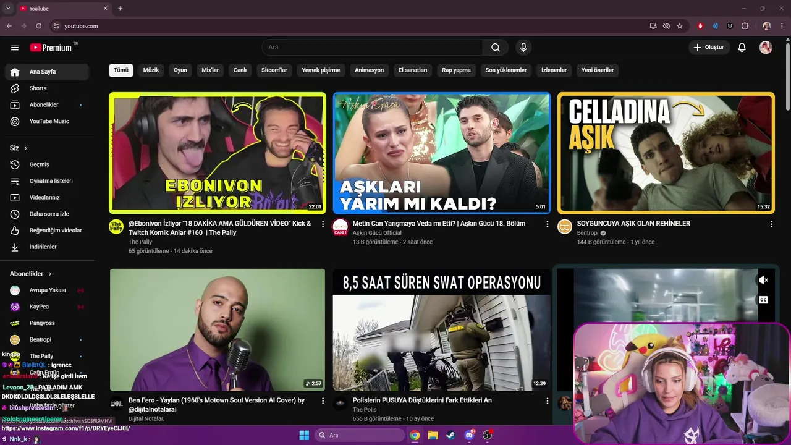This screenshot has width=791, height=445.
Task: Select the Rap yapma chip
Action: 456,70
